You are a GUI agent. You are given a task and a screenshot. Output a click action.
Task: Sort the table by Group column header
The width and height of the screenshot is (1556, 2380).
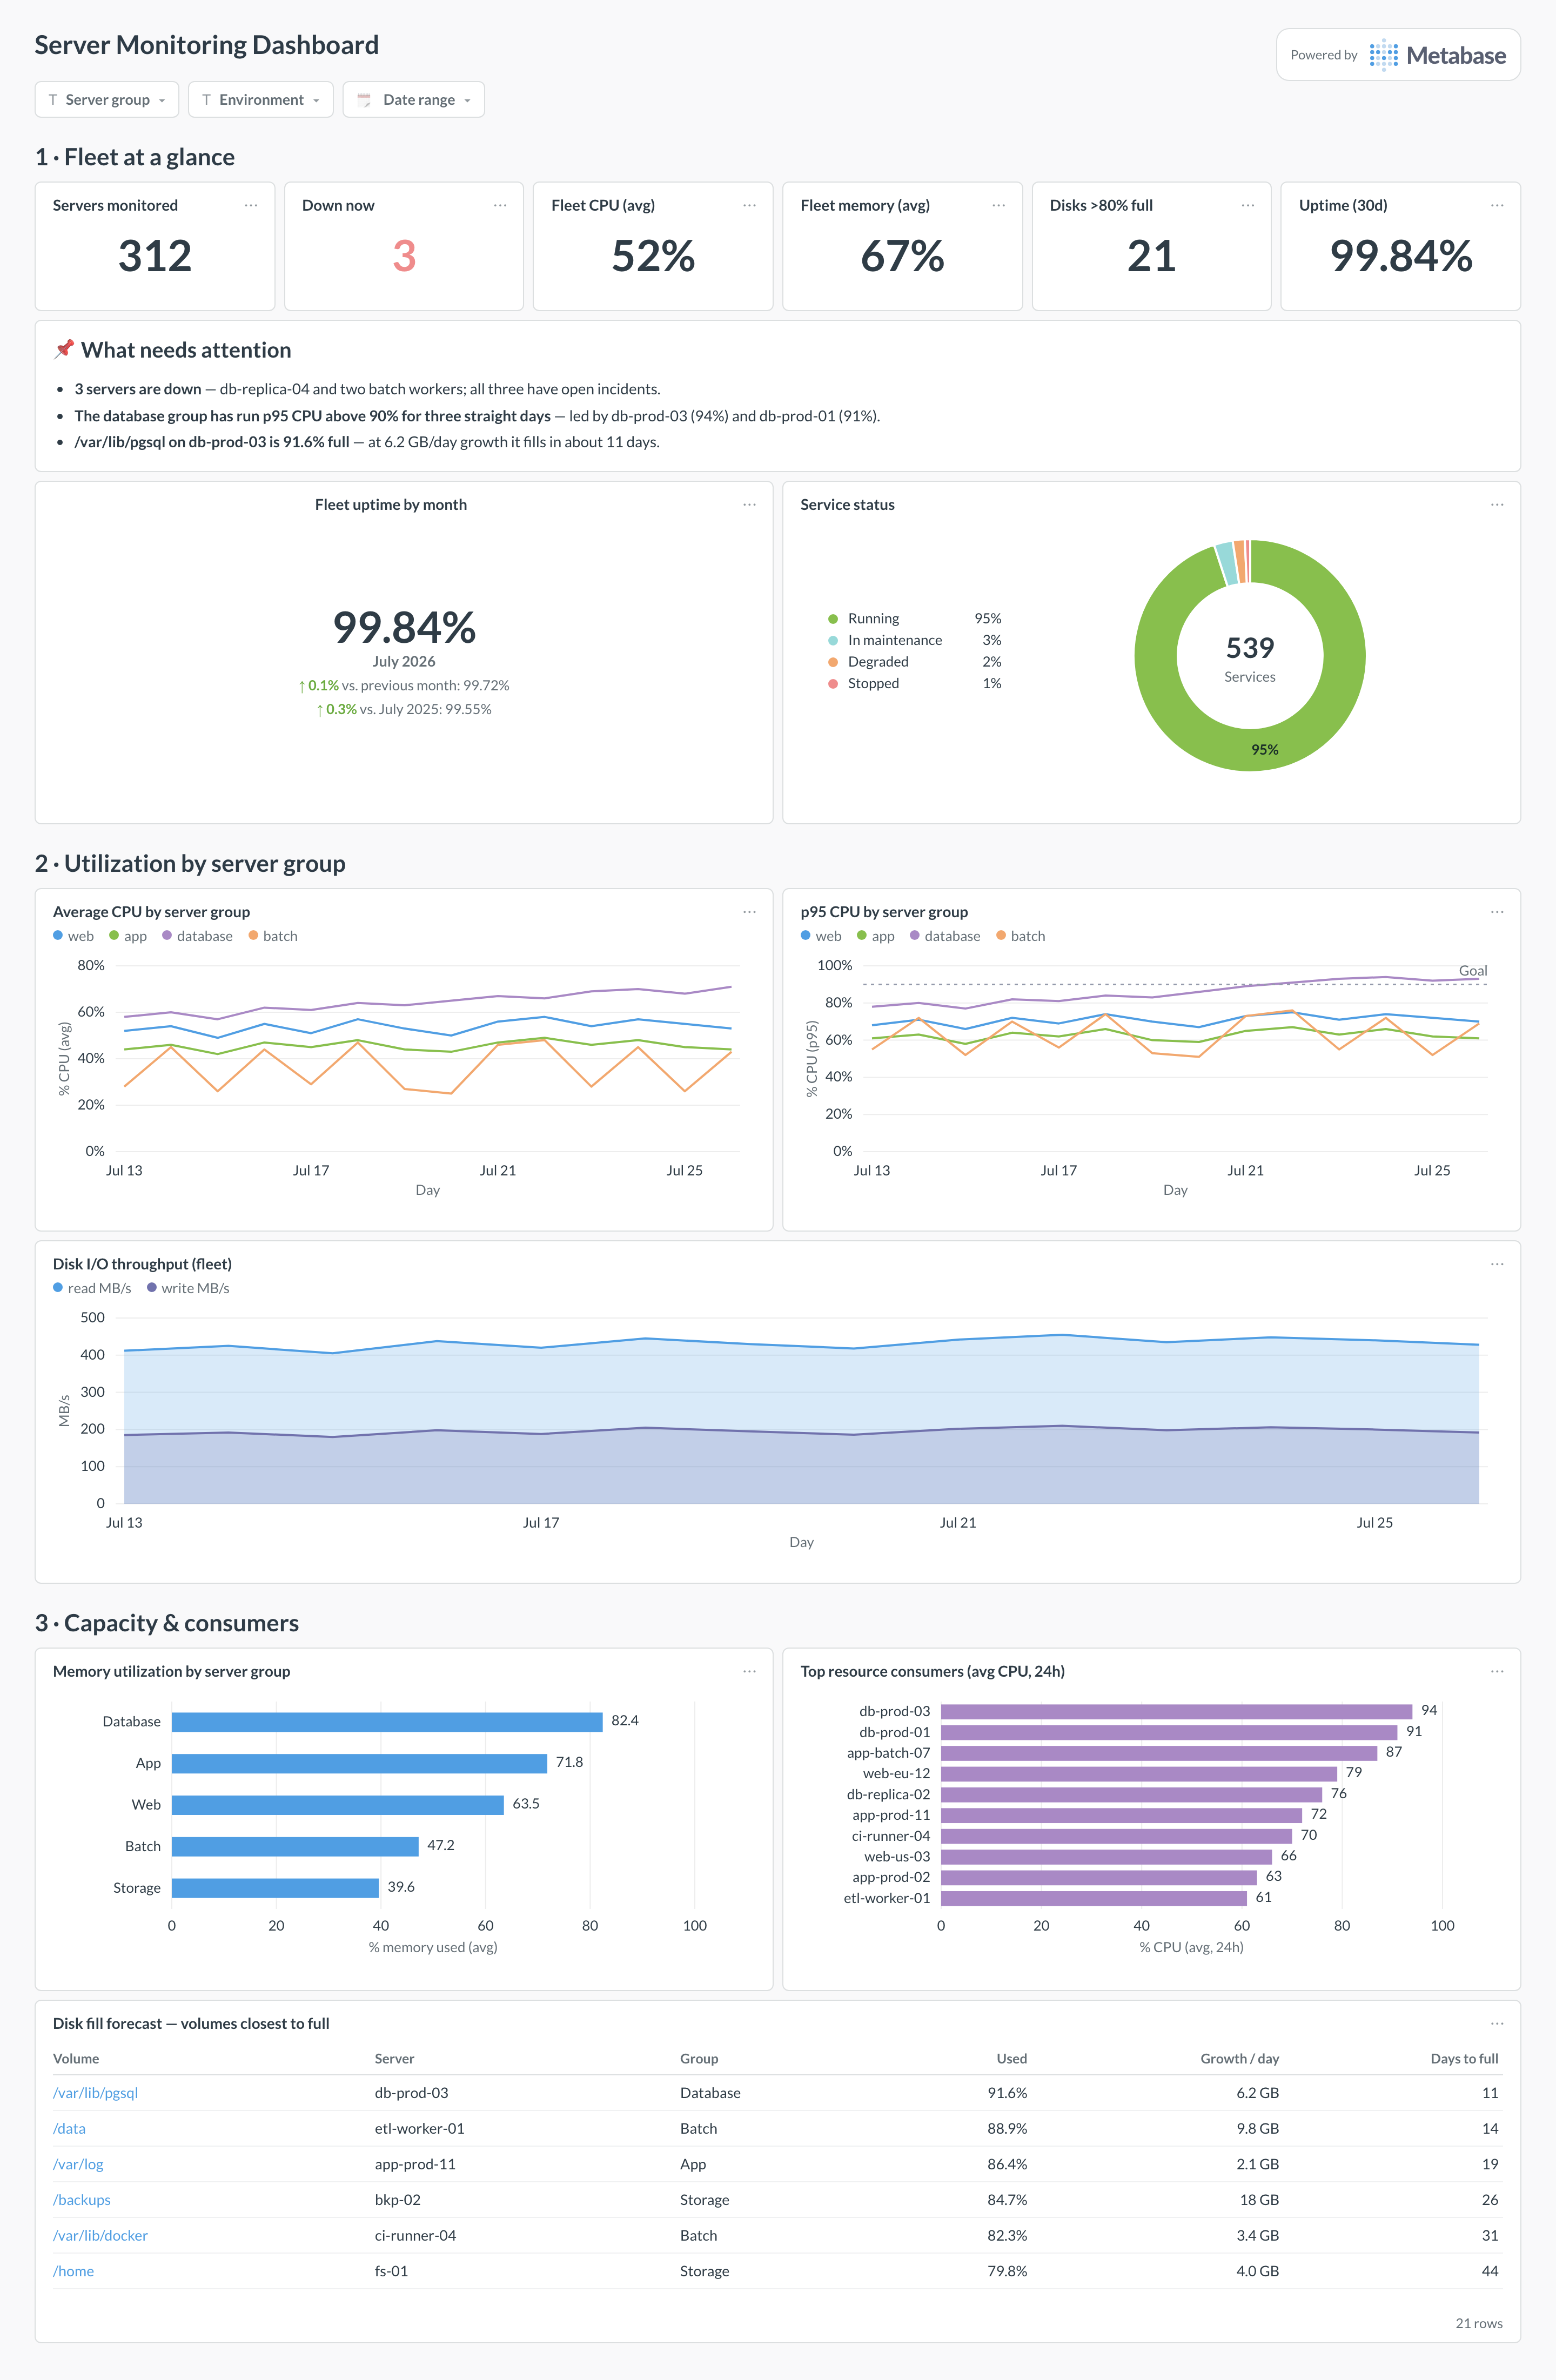(699, 2058)
